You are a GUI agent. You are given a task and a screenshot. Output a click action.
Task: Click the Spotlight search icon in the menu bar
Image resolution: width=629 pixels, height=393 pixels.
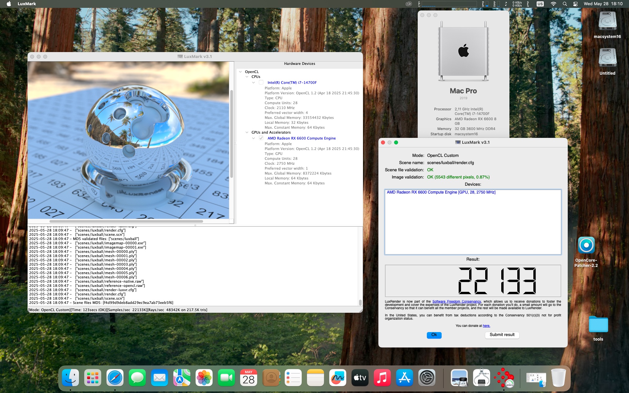coord(564,4)
